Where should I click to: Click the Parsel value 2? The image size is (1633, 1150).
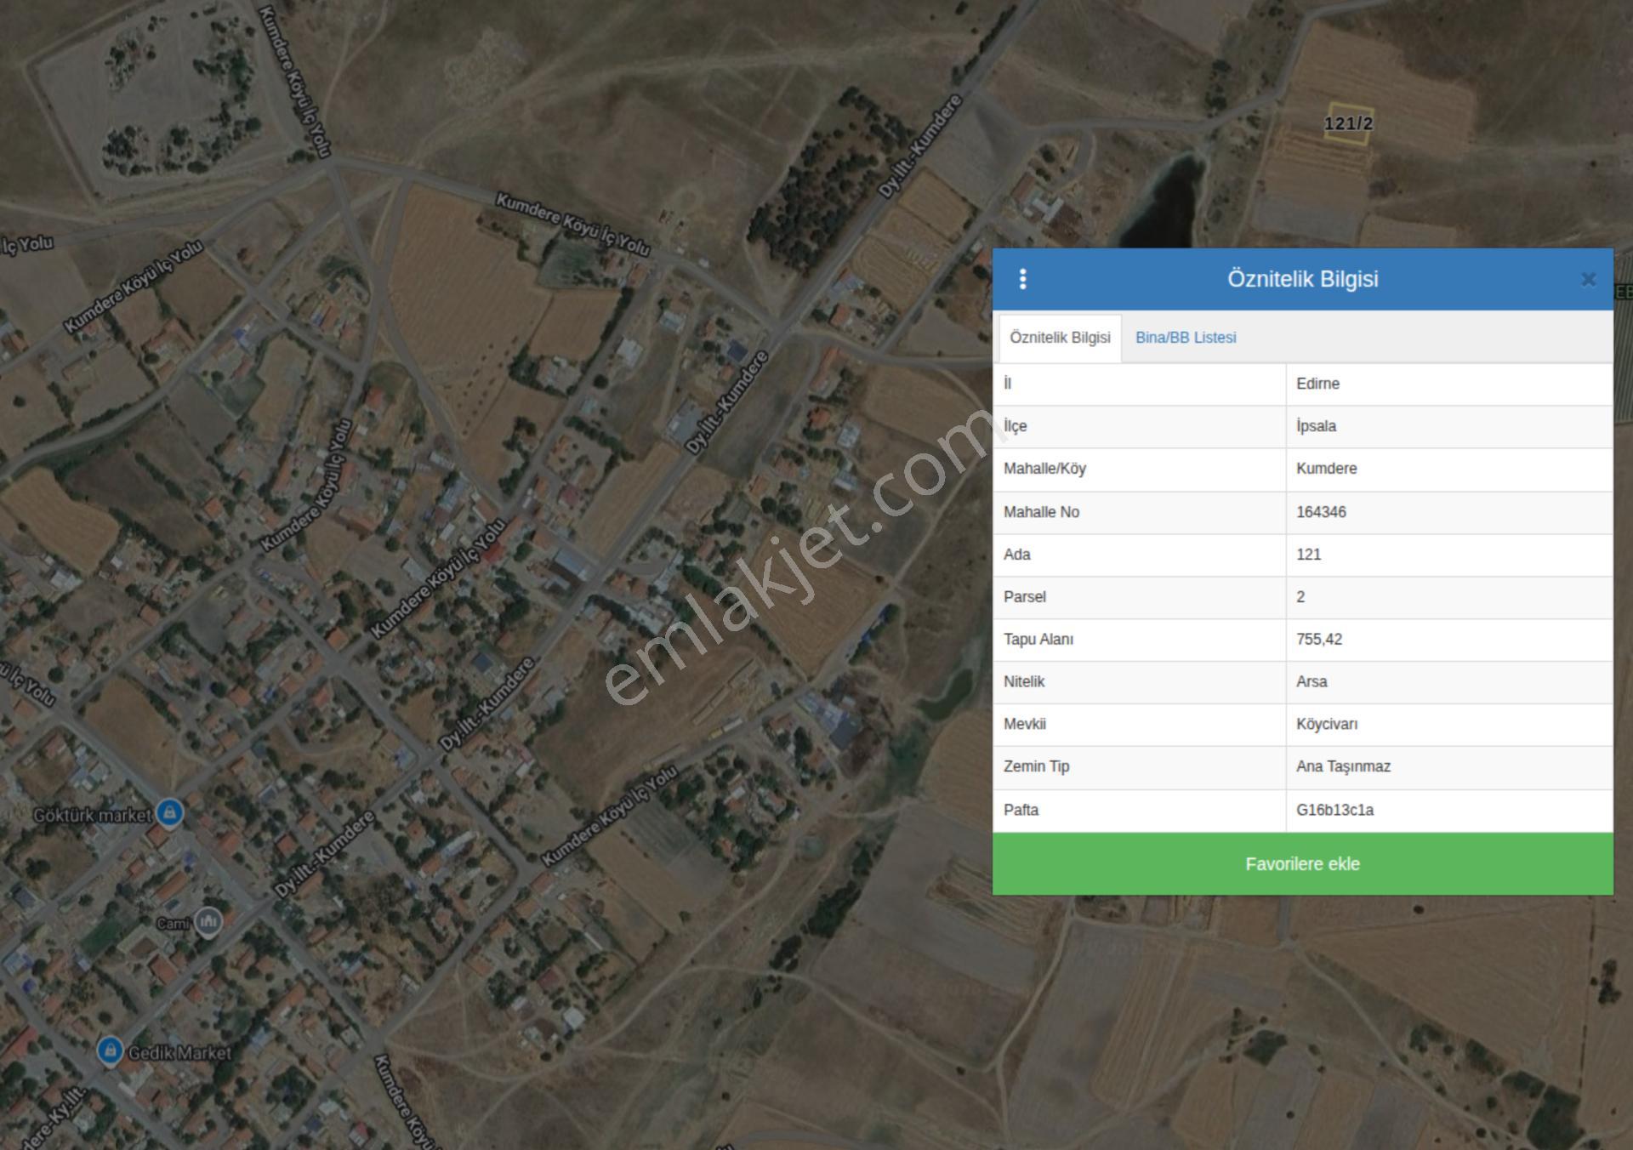(1449, 597)
